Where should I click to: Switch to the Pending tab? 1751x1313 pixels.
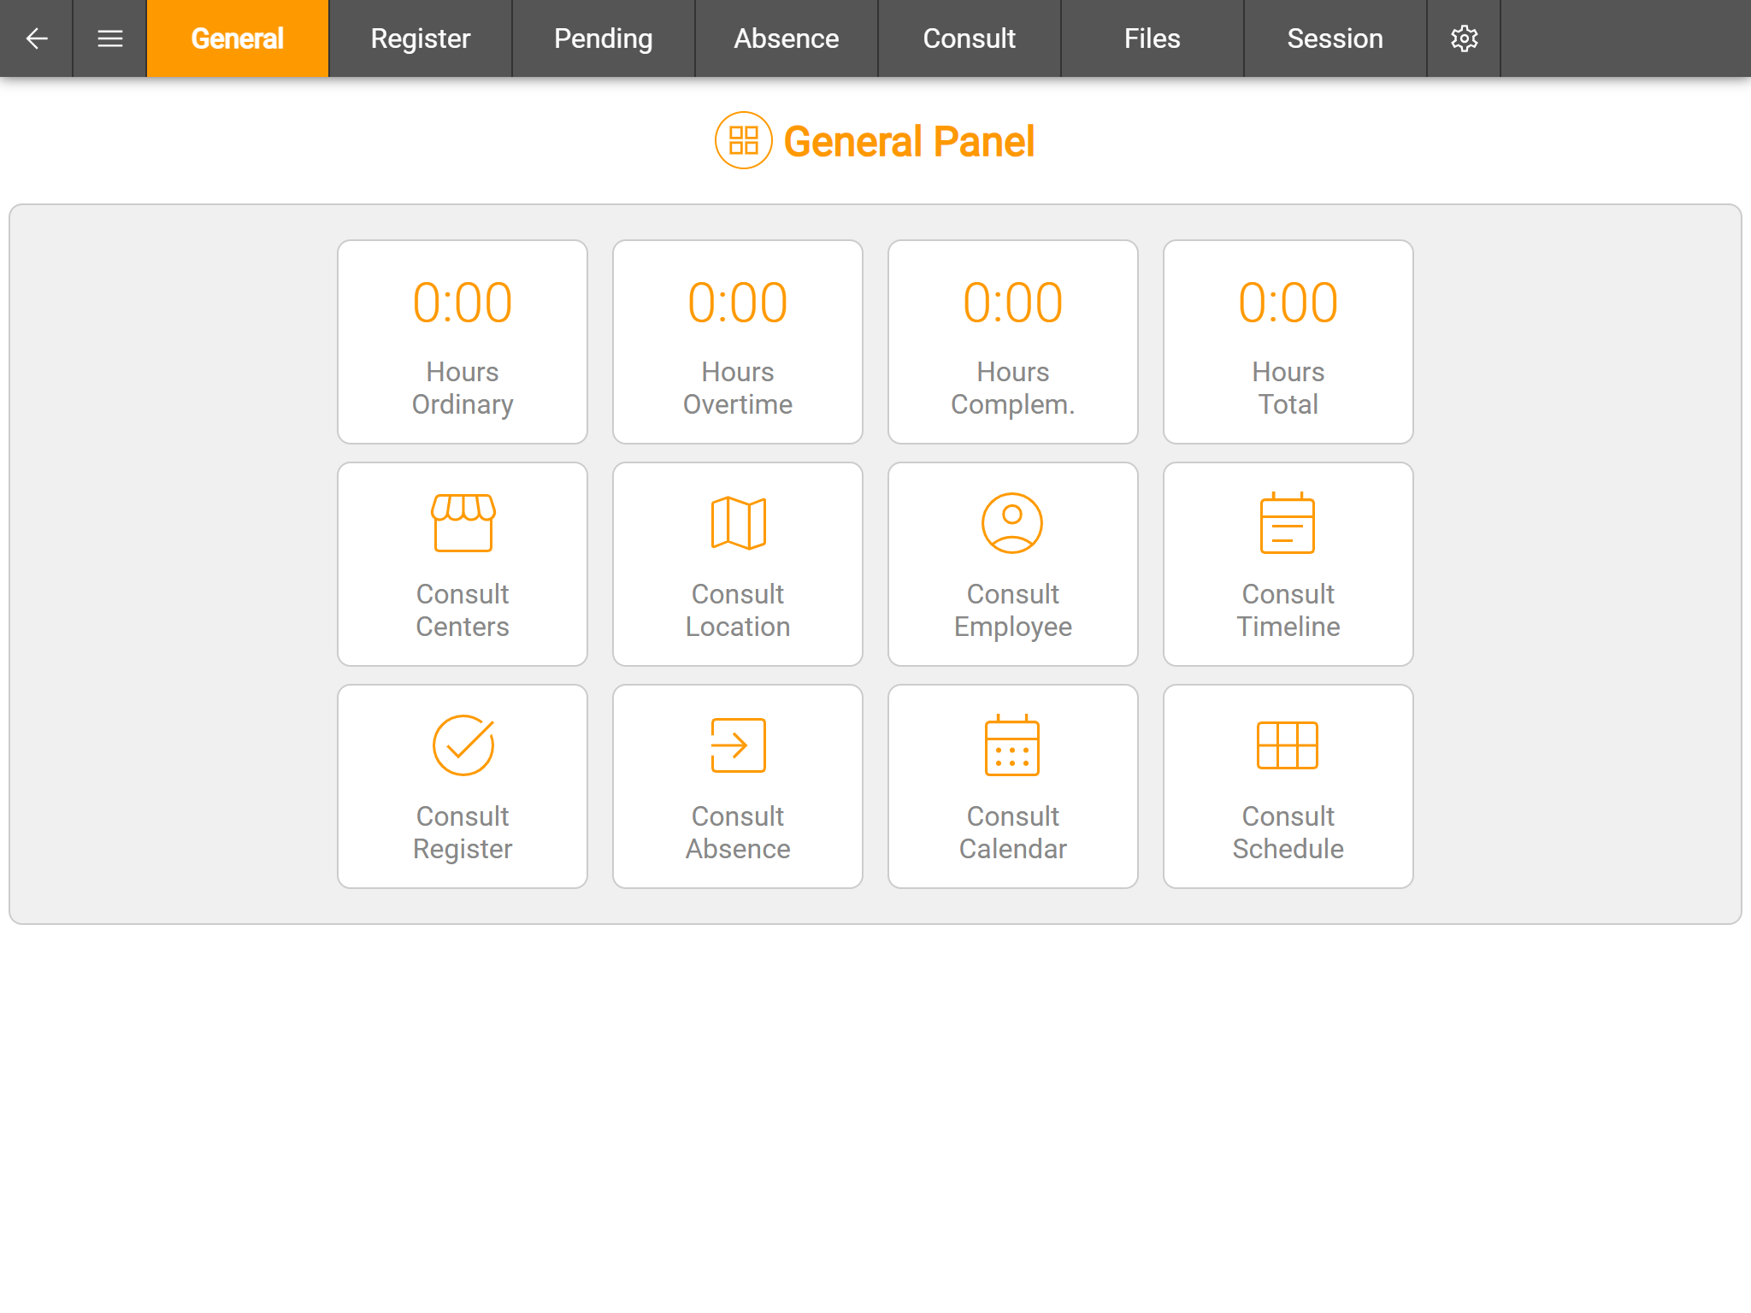(x=604, y=38)
